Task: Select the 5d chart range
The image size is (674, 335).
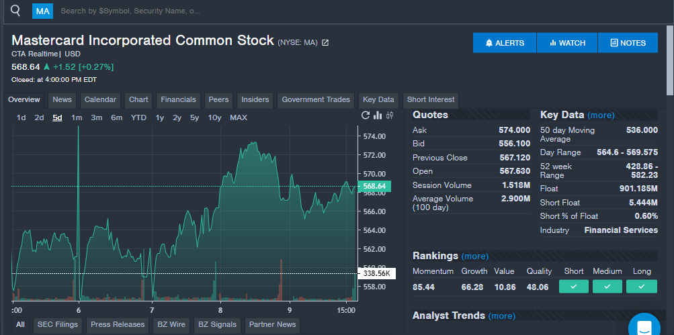Action: click(57, 117)
